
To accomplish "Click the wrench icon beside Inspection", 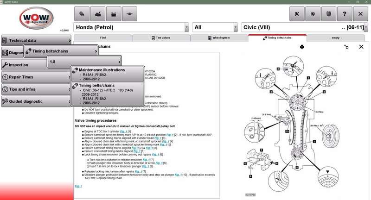I will tap(5, 65).
